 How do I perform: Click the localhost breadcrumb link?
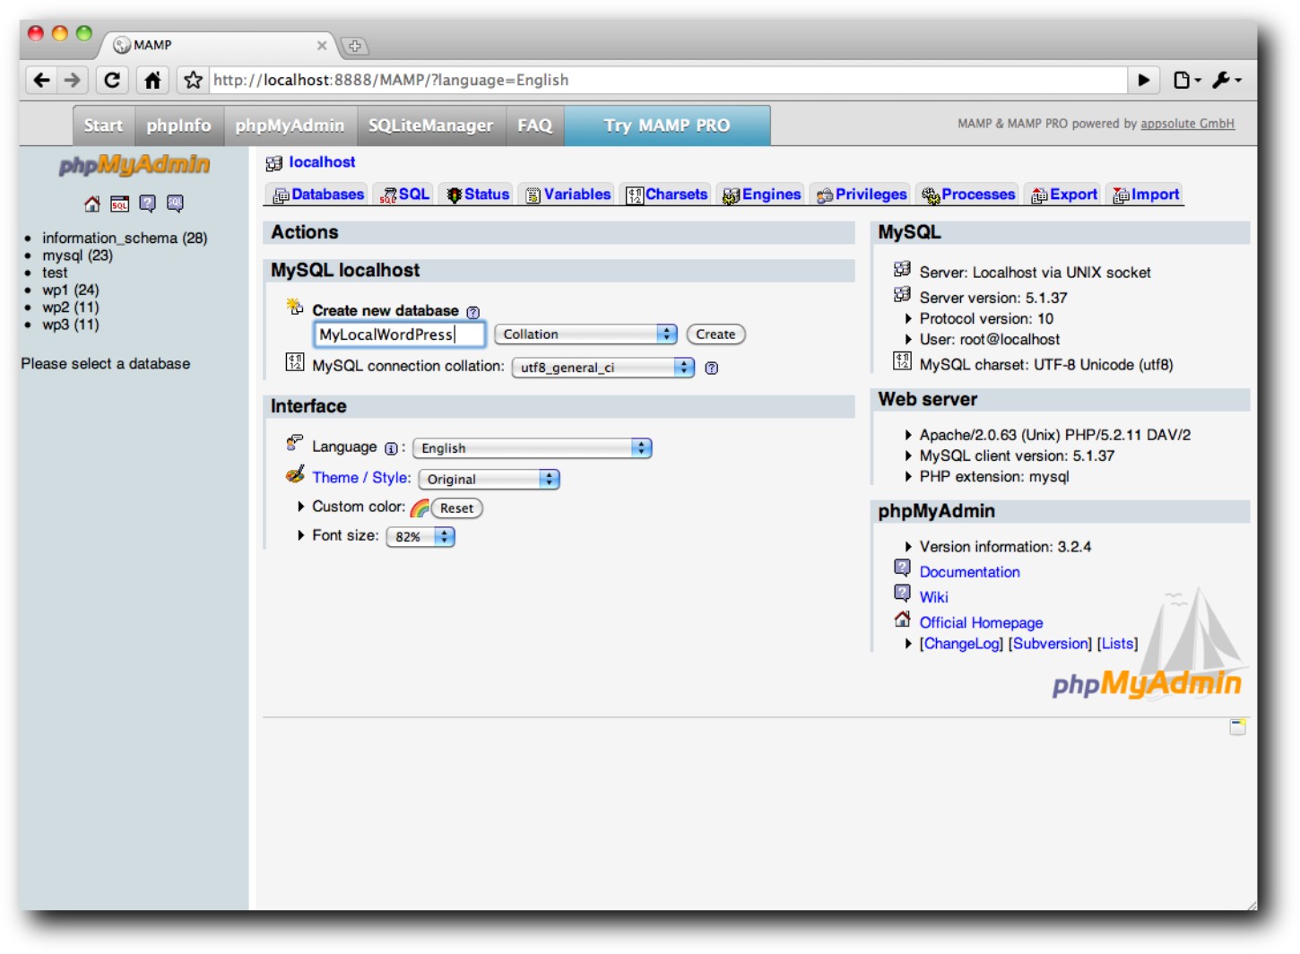pos(322,162)
